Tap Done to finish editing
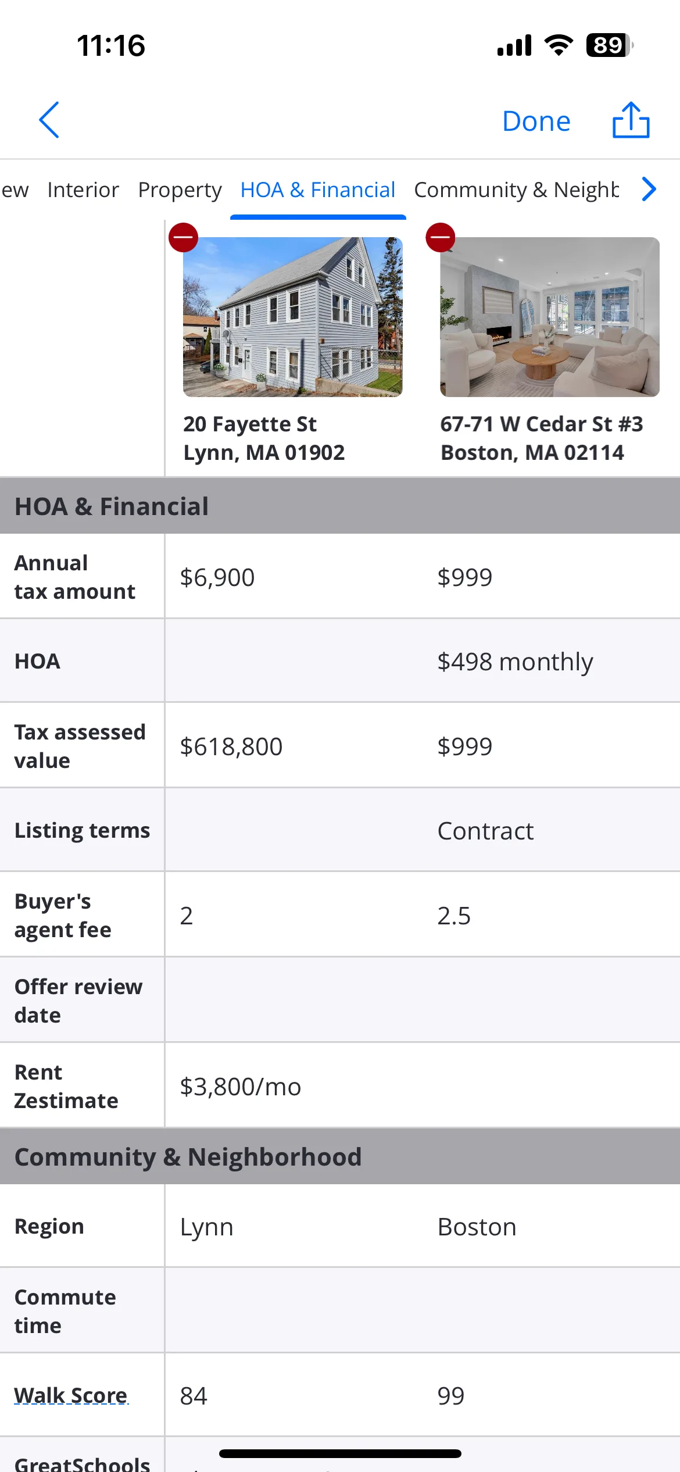The image size is (680, 1472). pyautogui.click(x=536, y=122)
